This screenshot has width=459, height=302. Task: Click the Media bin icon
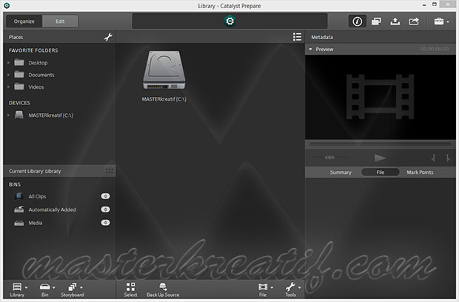tap(19, 223)
